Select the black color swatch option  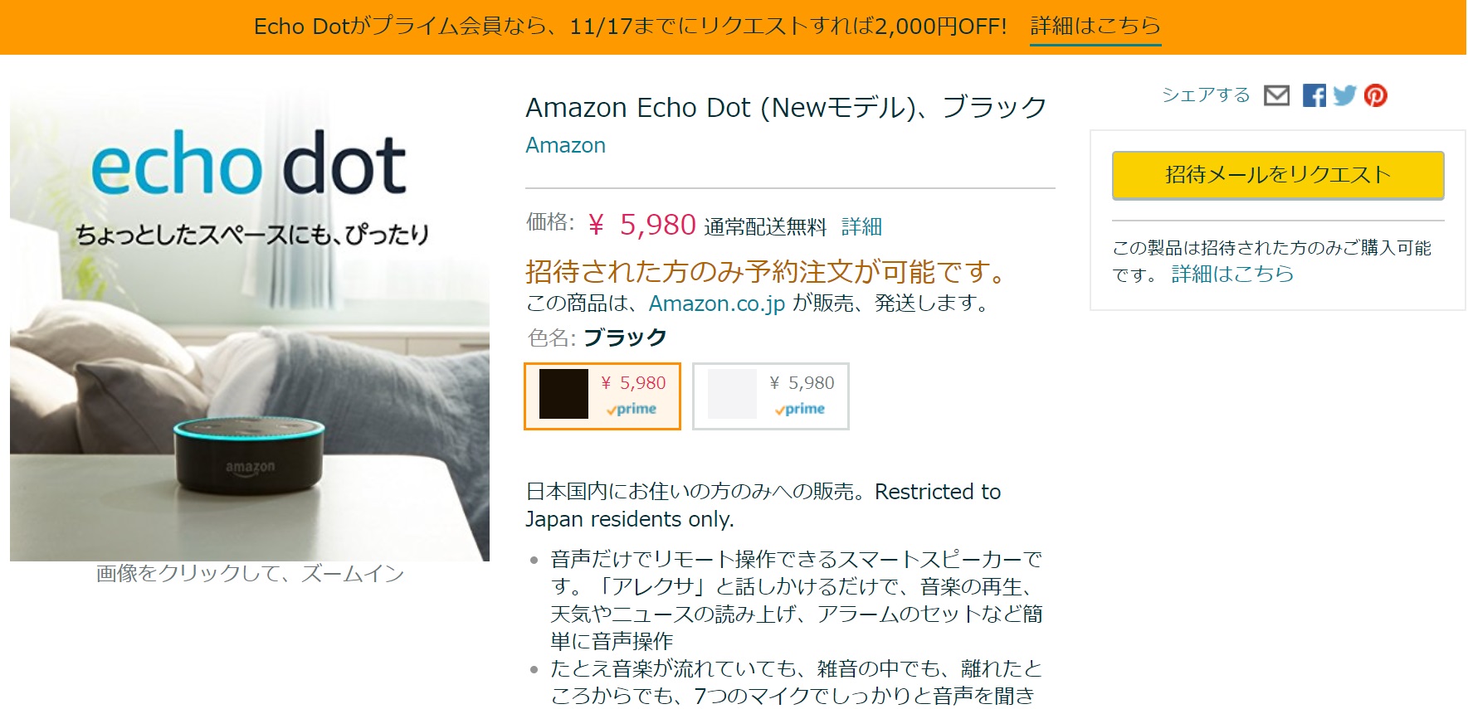pyautogui.click(x=602, y=396)
